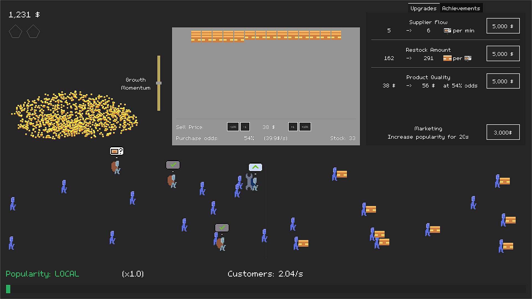
Task: Click the green up-arrow speech bubble
Action: coord(255,167)
